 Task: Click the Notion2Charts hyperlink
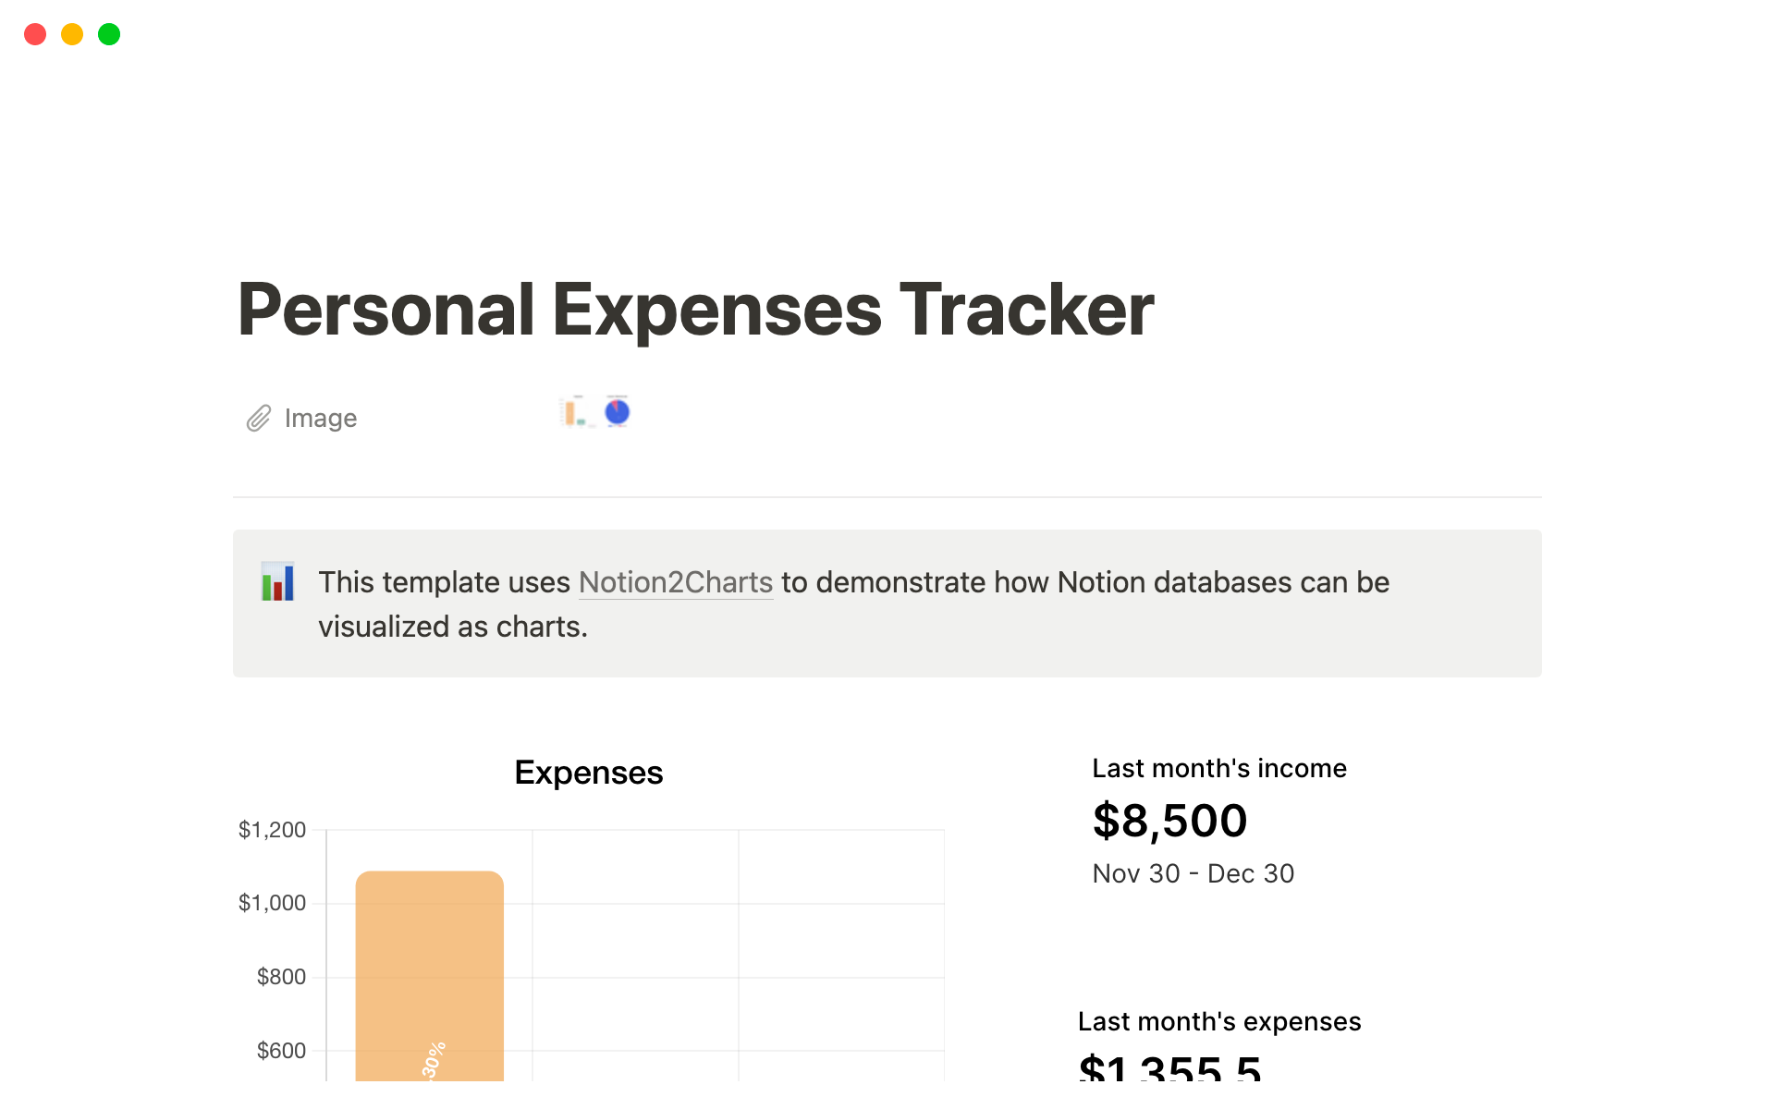(x=675, y=582)
